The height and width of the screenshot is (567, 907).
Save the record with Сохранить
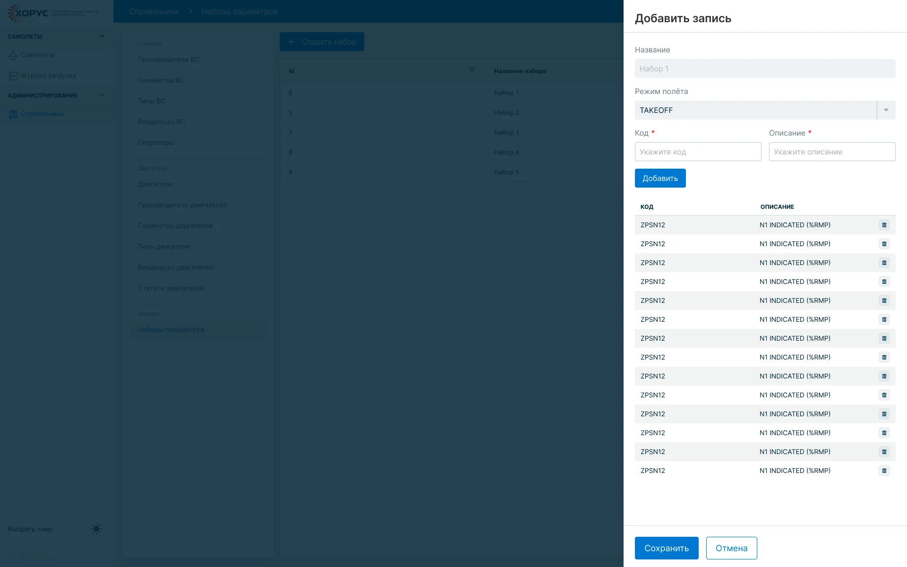click(667, 548)
